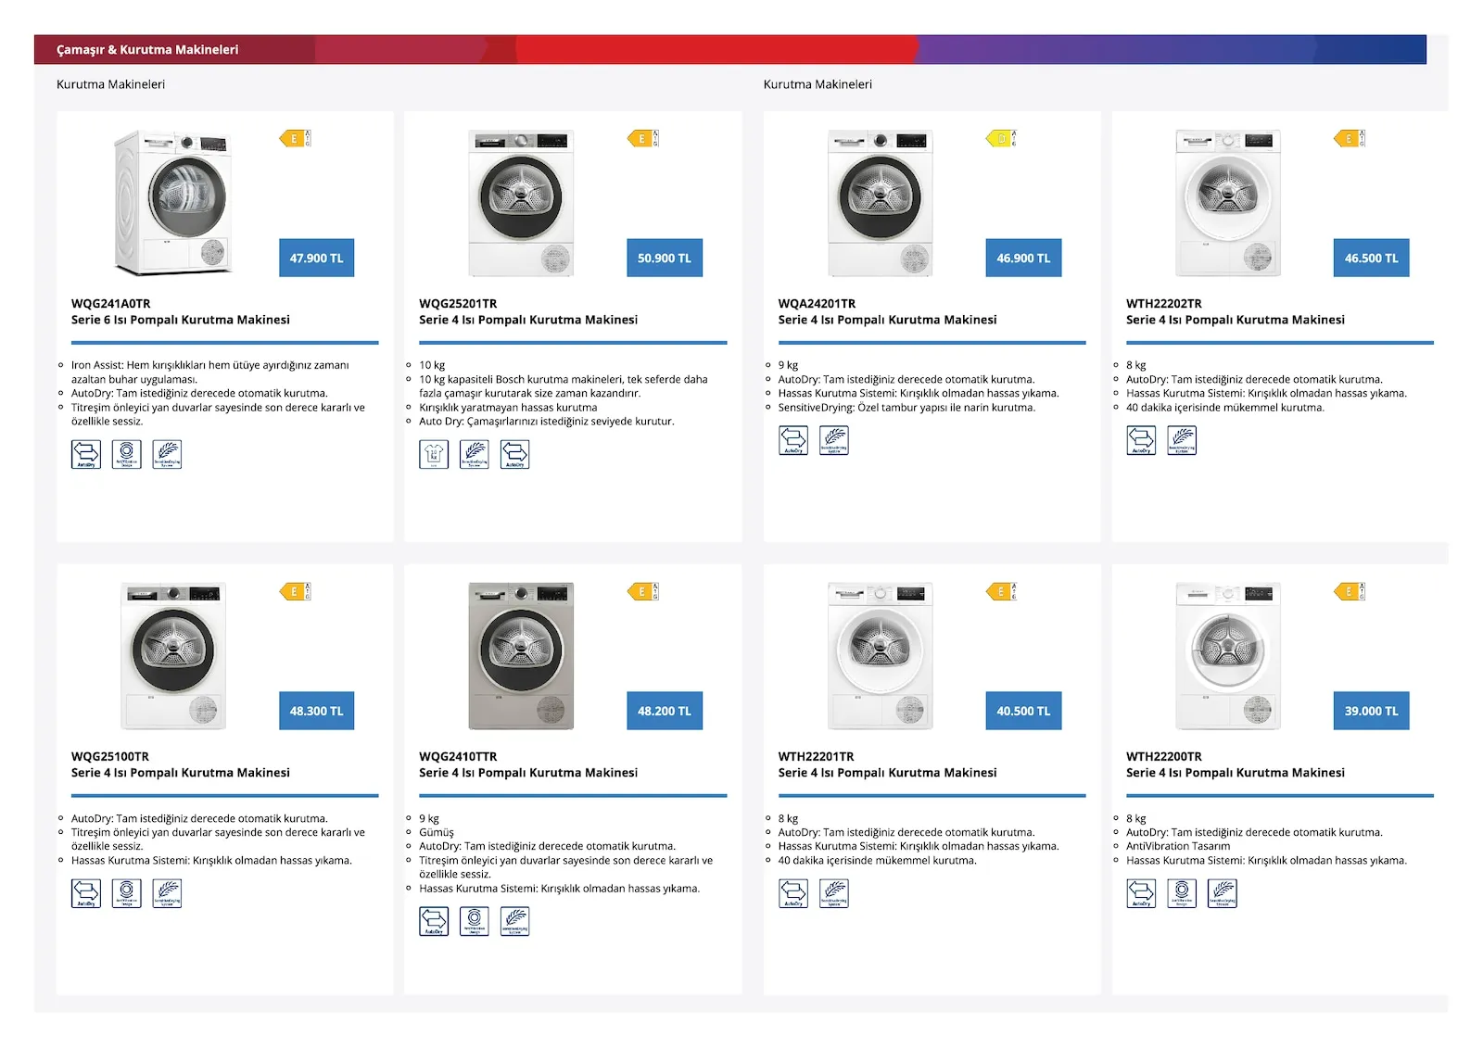Click the SensitiveDrying icon under WTH22202TR
Image resolution: width=1483 pixels, height=1048 pixels.
pos(1182,440)
